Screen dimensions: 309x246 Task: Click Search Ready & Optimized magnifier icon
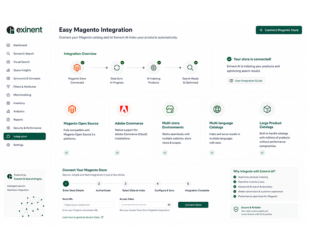(191, 68)
